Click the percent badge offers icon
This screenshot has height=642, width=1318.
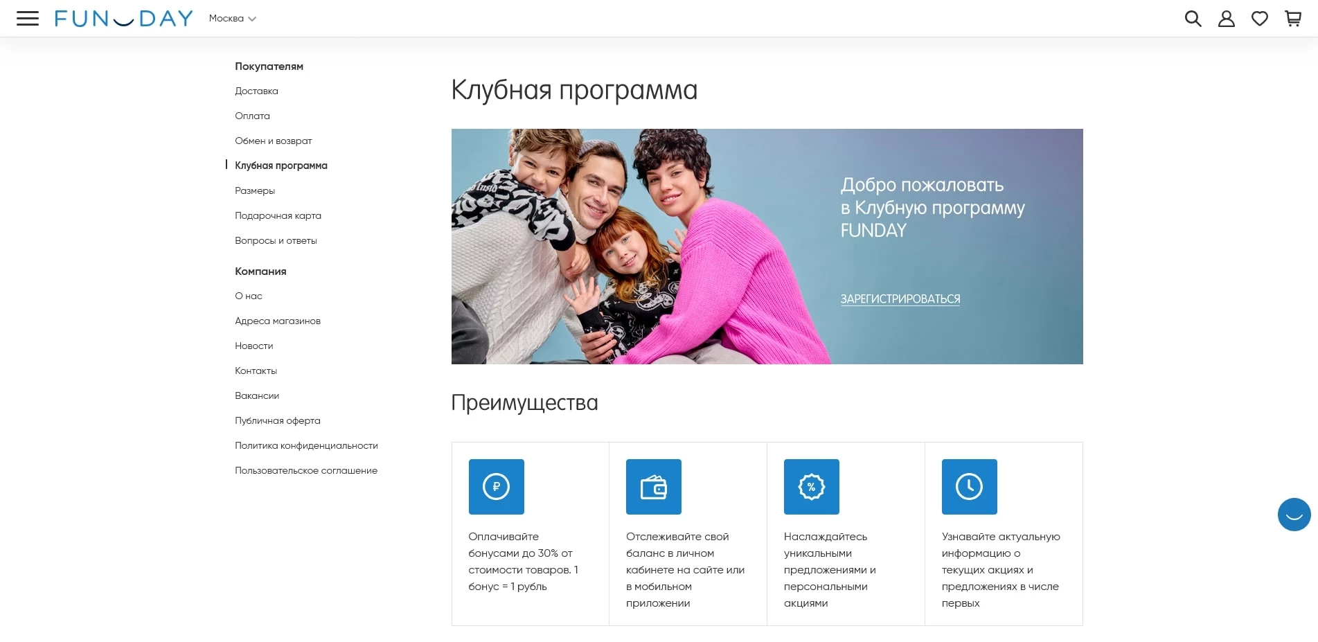coord(811,487)
